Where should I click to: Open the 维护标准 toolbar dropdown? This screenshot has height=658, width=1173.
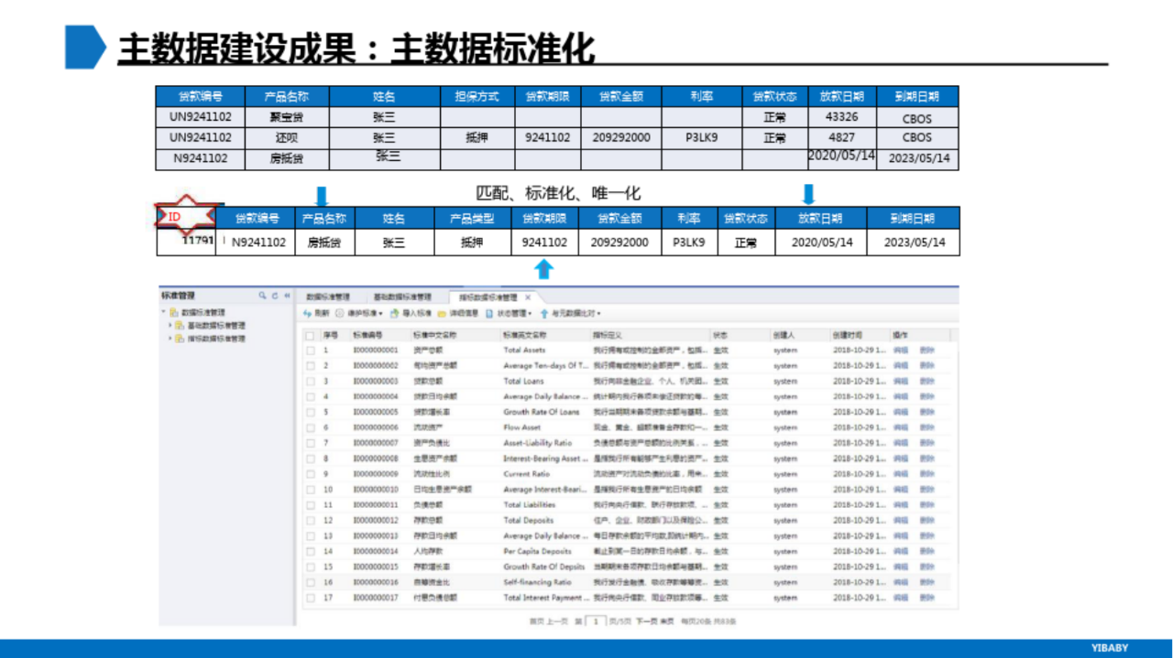[359, 313]
